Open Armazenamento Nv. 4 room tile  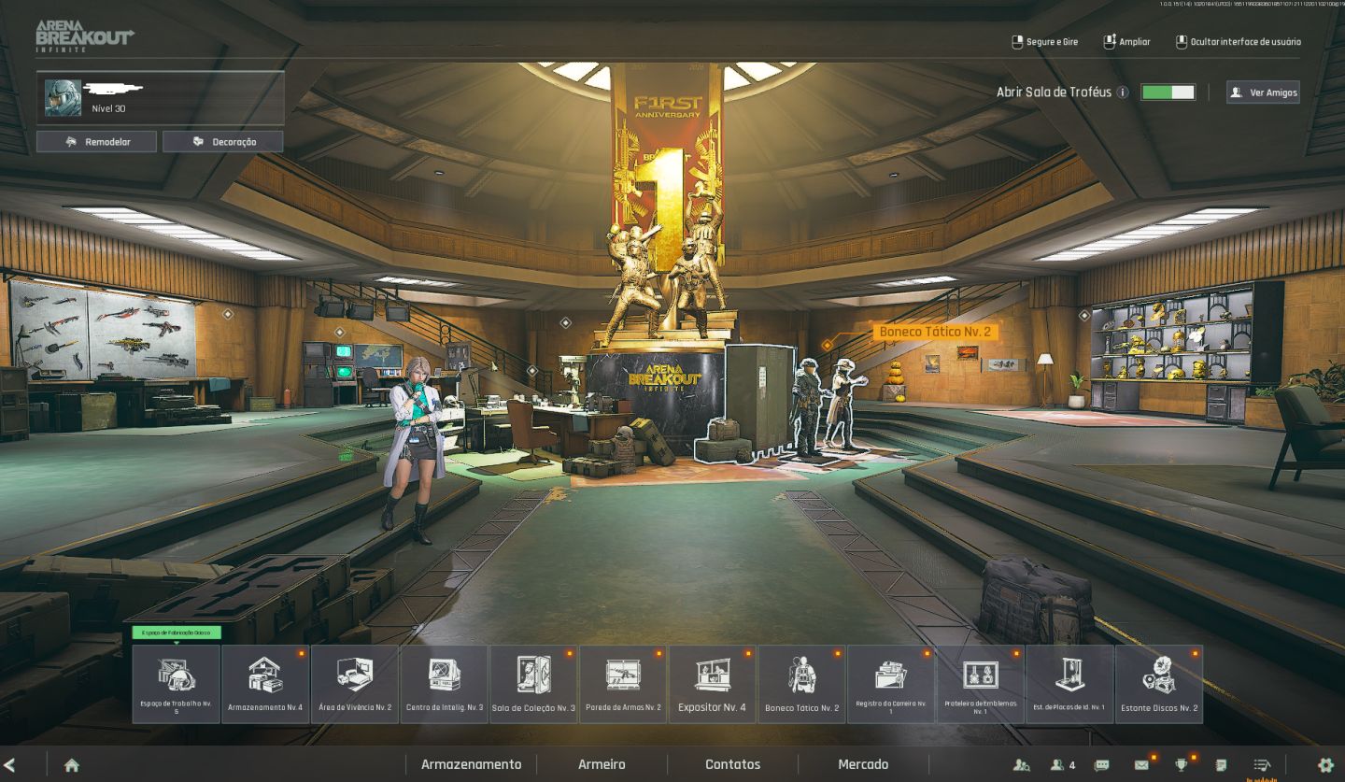coord(265,684)
